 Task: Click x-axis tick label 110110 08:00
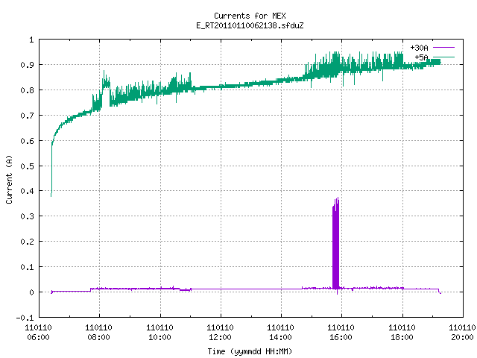pos(99,333)
